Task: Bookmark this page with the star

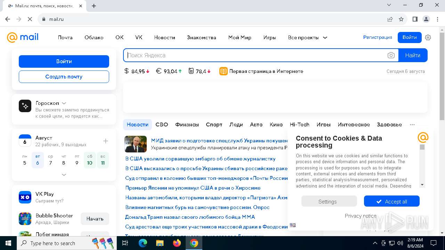Action: coord(401,19)
